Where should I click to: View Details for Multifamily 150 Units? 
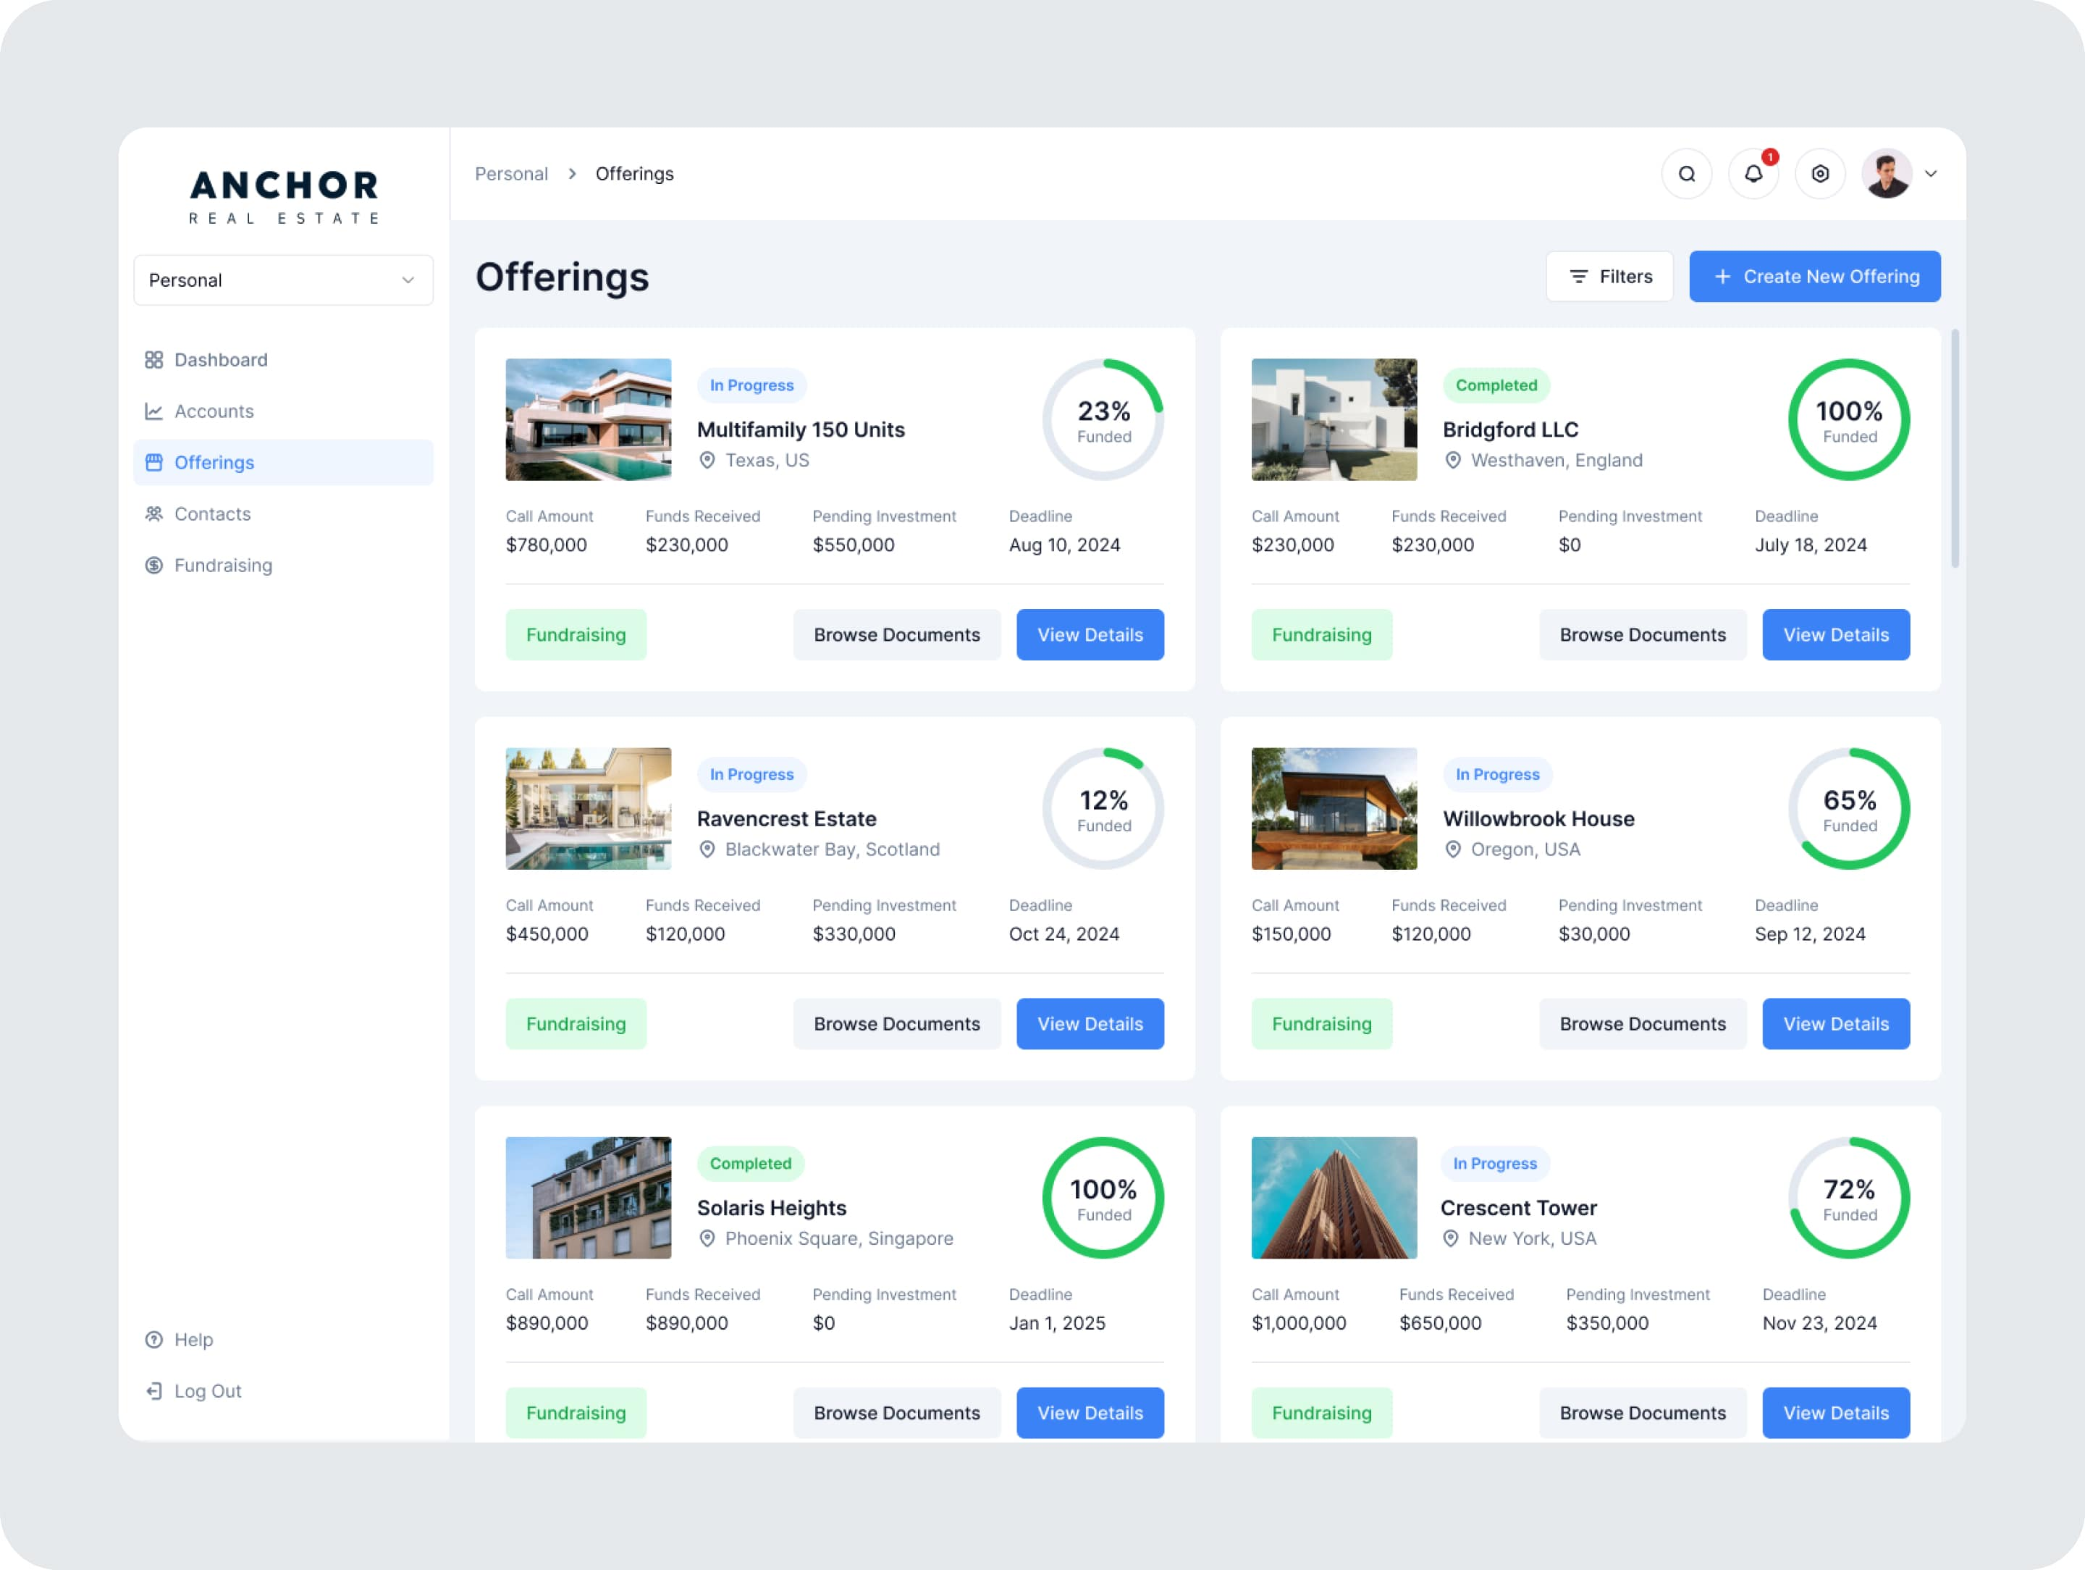1090,634
